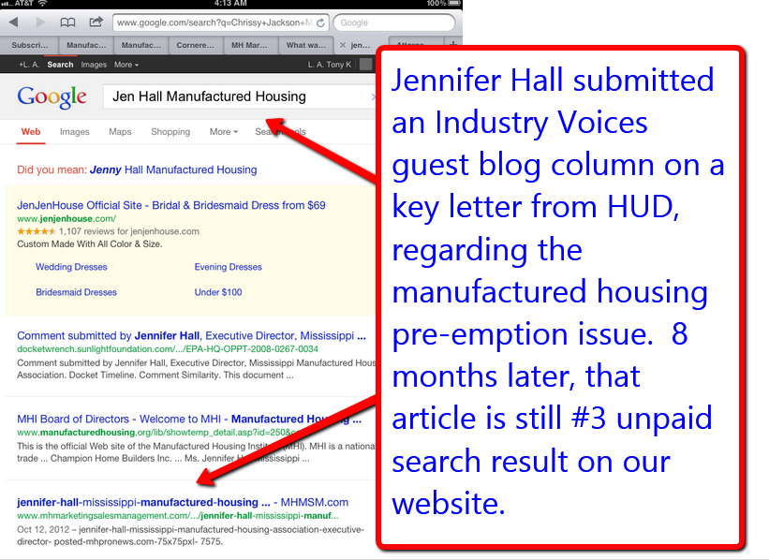This screenshot has width=769, height=560.
Task: Click the www.mhmarketingsalesmanagement.com URL text
Action: (178, 516)
